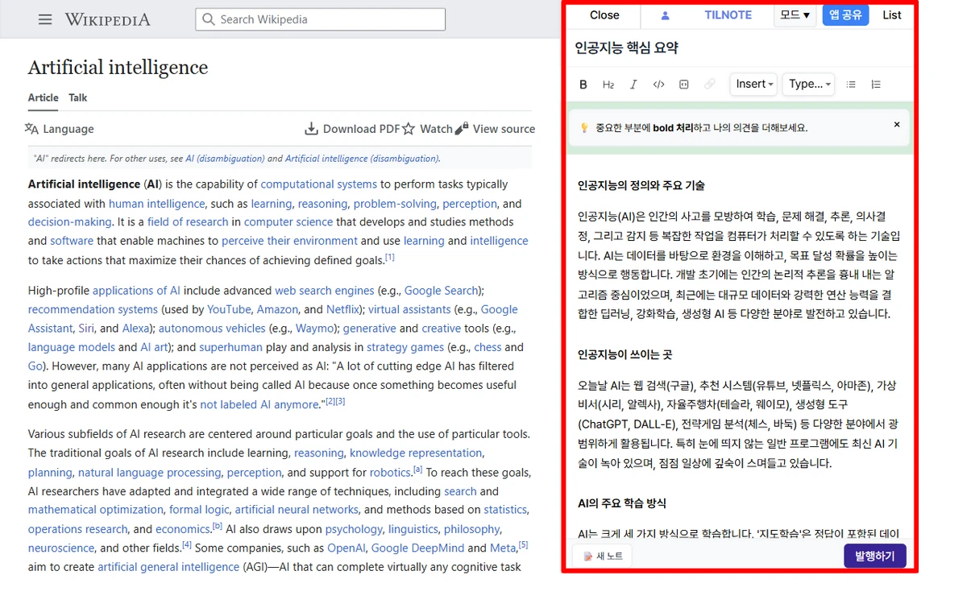Click the 앱 공유 button
This screenshot has width=967, height=604.
coord(845,15)
